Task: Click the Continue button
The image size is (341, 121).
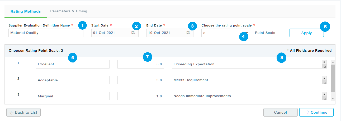Action: (316, 112)
